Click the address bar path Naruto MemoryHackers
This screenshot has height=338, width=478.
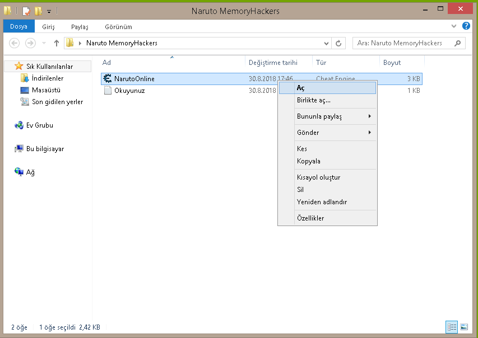click(x=122, y=43)
